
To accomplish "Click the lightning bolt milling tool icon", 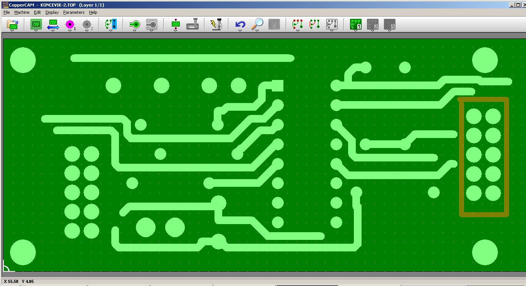I will 216,25.
